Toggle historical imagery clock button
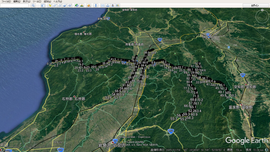Viewport: 270px width, 152px height. click(77, 5)
